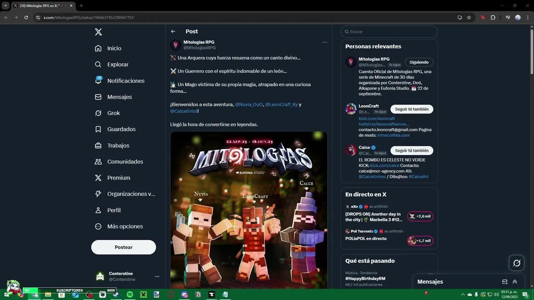534x300 pixels.
Task: Click the site info icon in address bar
Action: click(x=38, y=17)
